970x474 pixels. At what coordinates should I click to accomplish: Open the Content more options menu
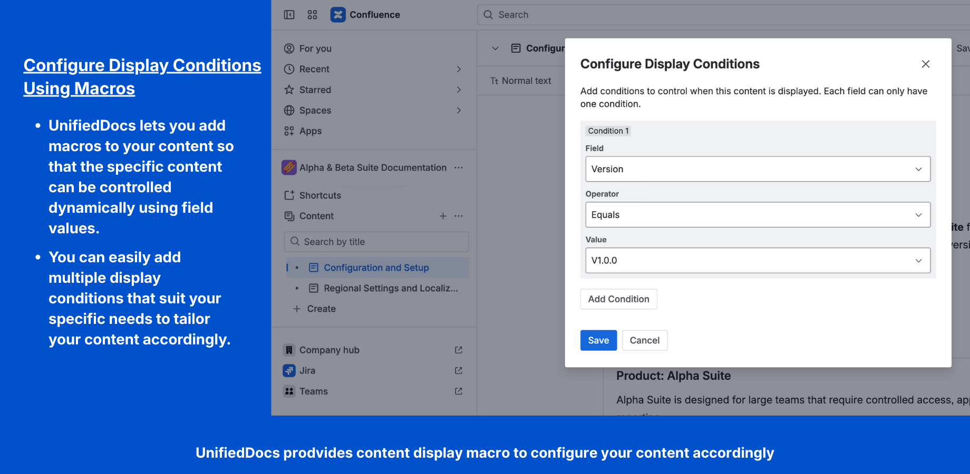pyautogui.click(x=459, y=216)
